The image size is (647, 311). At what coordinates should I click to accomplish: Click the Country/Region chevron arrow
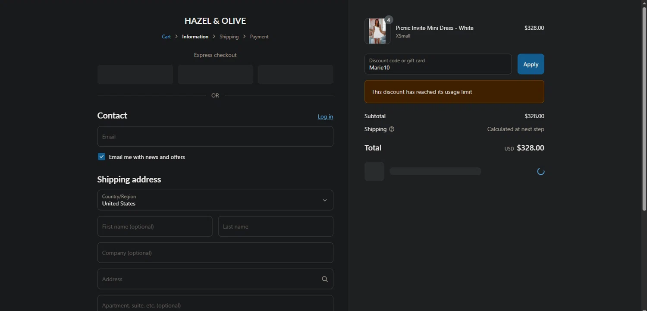click(x=325, y=200)
